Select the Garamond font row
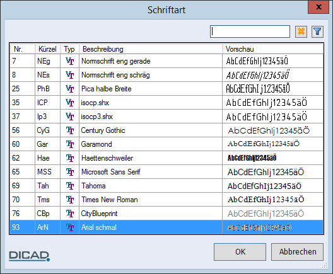 pos(166,144)
